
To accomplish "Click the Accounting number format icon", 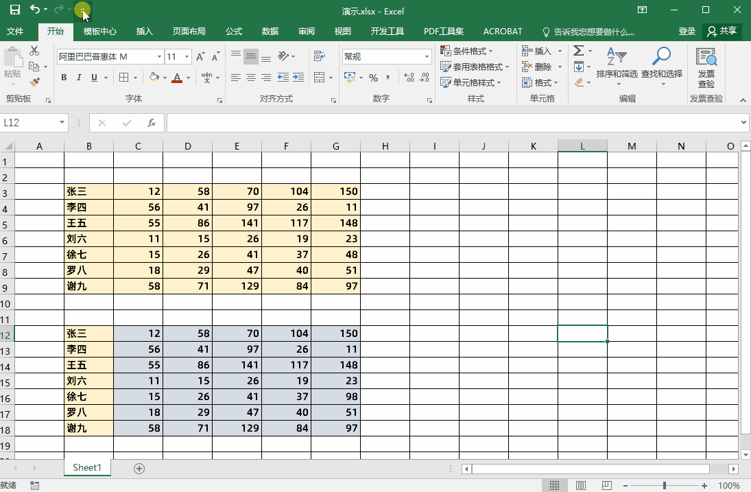I will point(350,77).
